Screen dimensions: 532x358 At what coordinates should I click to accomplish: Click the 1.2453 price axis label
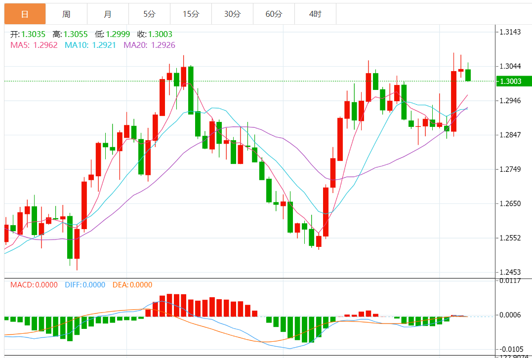(x=511, y=272)
